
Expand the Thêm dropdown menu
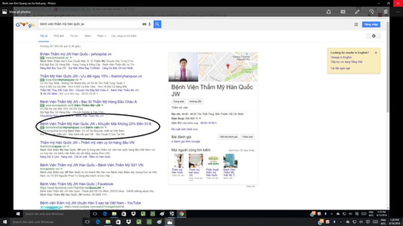click(x=101, y=36)
